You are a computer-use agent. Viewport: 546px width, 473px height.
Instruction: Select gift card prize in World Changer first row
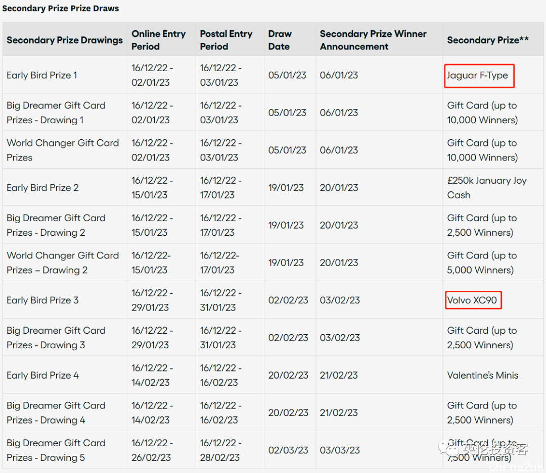click(x=482, y=150)
